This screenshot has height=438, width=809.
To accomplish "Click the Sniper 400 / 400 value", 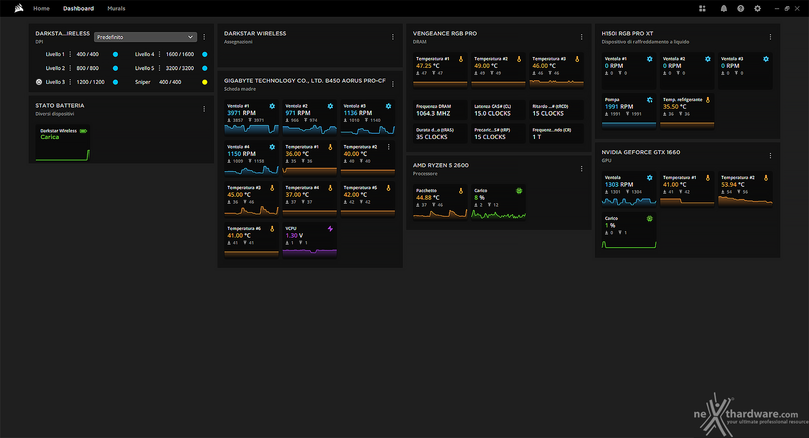I will [x=170, y=82].
